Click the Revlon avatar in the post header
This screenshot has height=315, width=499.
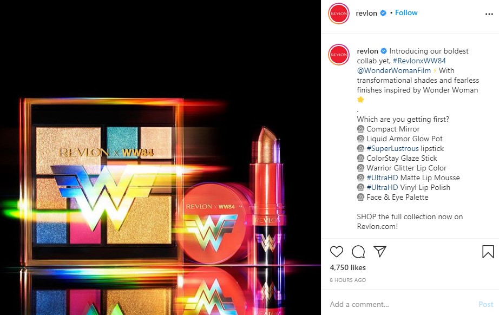coord(339,14)
